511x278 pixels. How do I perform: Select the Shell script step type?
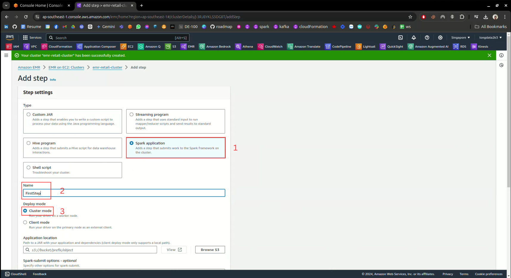(x=29, y=167)
